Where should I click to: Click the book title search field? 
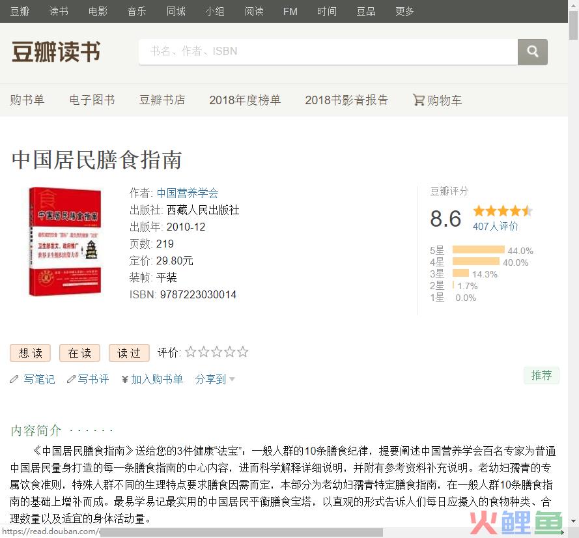click(328, 51)
